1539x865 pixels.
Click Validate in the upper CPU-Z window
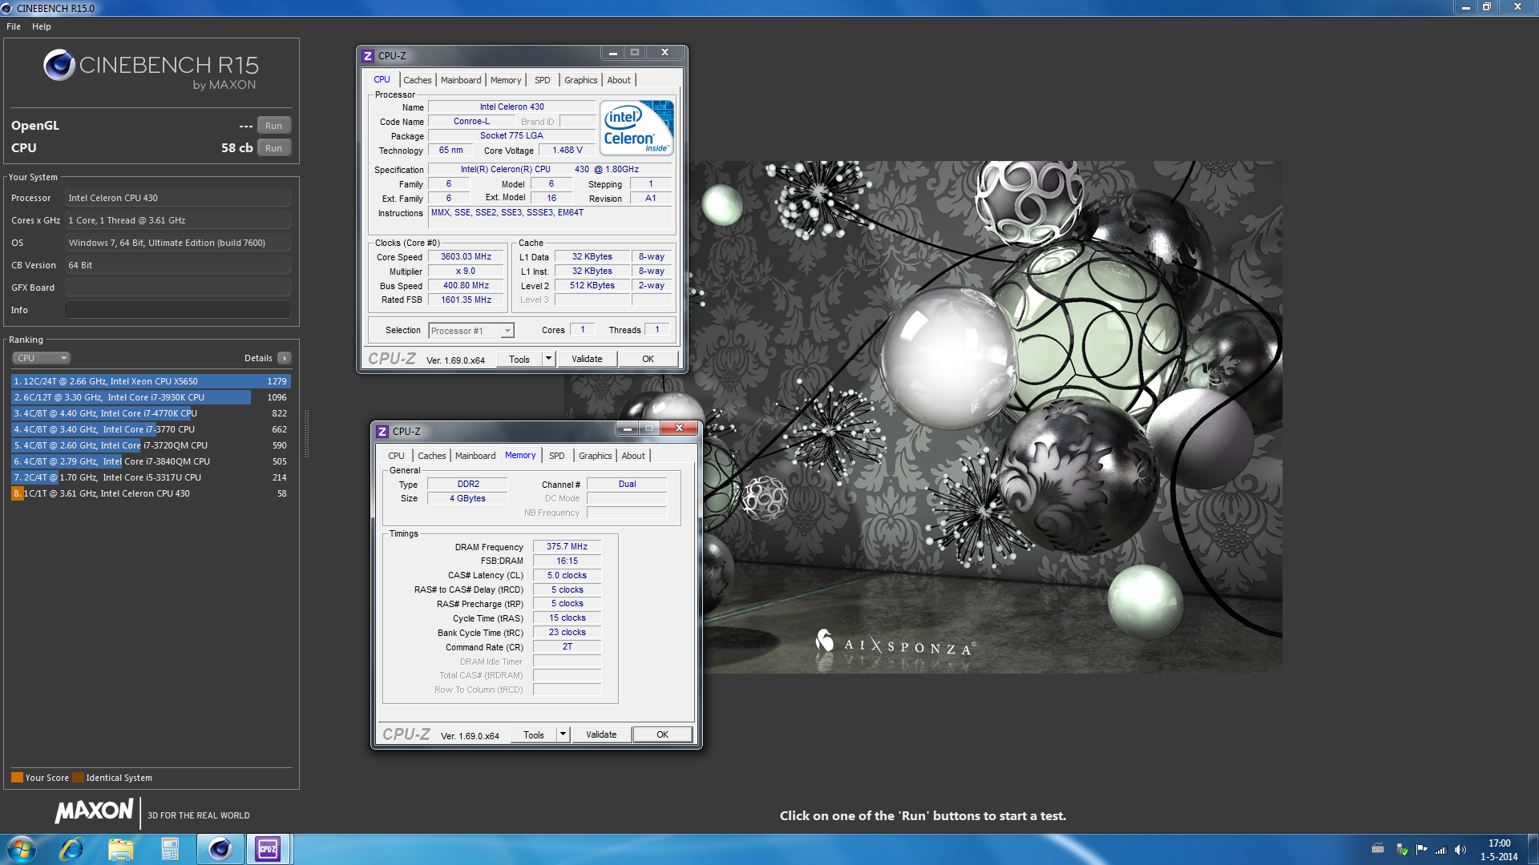587,359
